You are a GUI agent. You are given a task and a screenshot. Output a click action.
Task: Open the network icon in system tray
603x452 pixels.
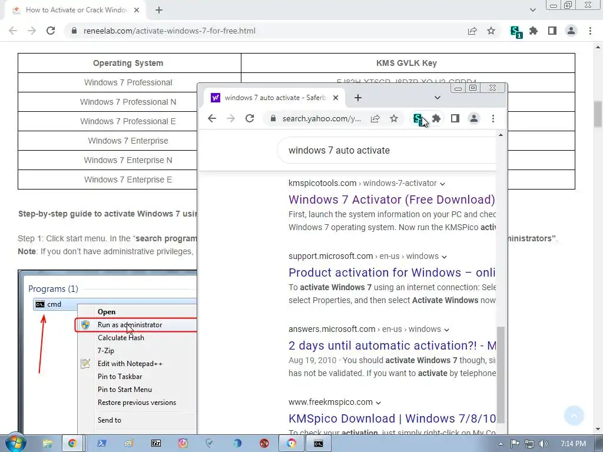pos(529,444)
